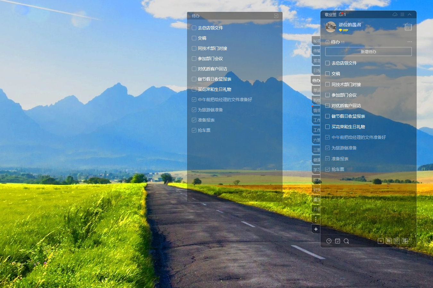The image size is (433, 288).
Task: Click the clock reminder icon at bottom
Action: tap(329, 241)
